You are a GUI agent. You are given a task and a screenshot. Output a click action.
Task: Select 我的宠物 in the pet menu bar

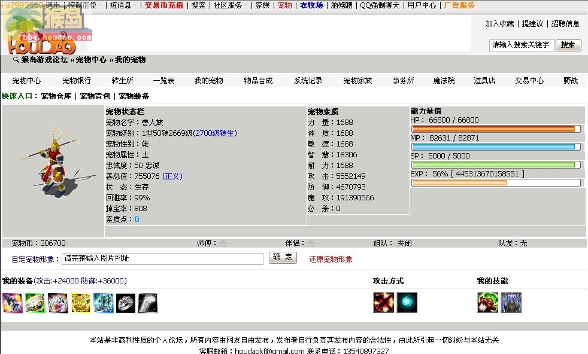[x=208, y=81]
